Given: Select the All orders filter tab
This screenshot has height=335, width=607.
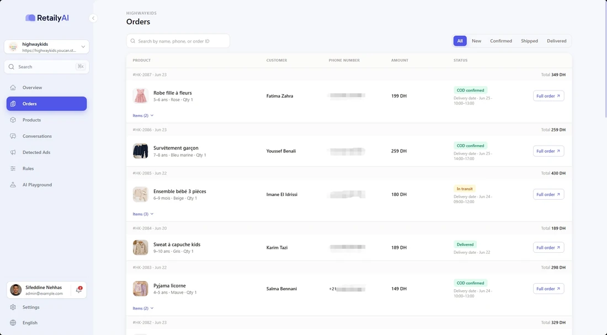Looking at the screenshot, I should click(460, 41).
